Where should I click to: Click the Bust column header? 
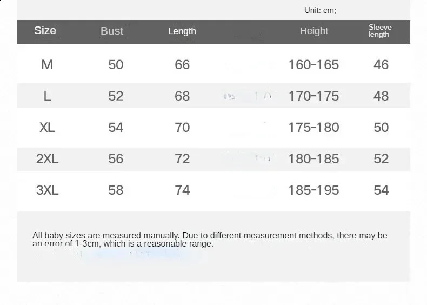point(112,31)
